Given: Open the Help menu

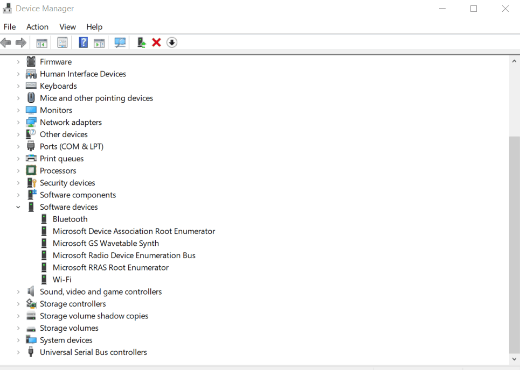Looking at the screenshot, I should [94, 27].
